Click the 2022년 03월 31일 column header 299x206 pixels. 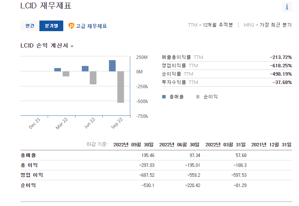click(225, 144)
